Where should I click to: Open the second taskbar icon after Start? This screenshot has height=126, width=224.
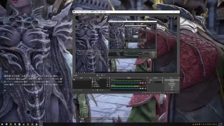tap(11, 124)
